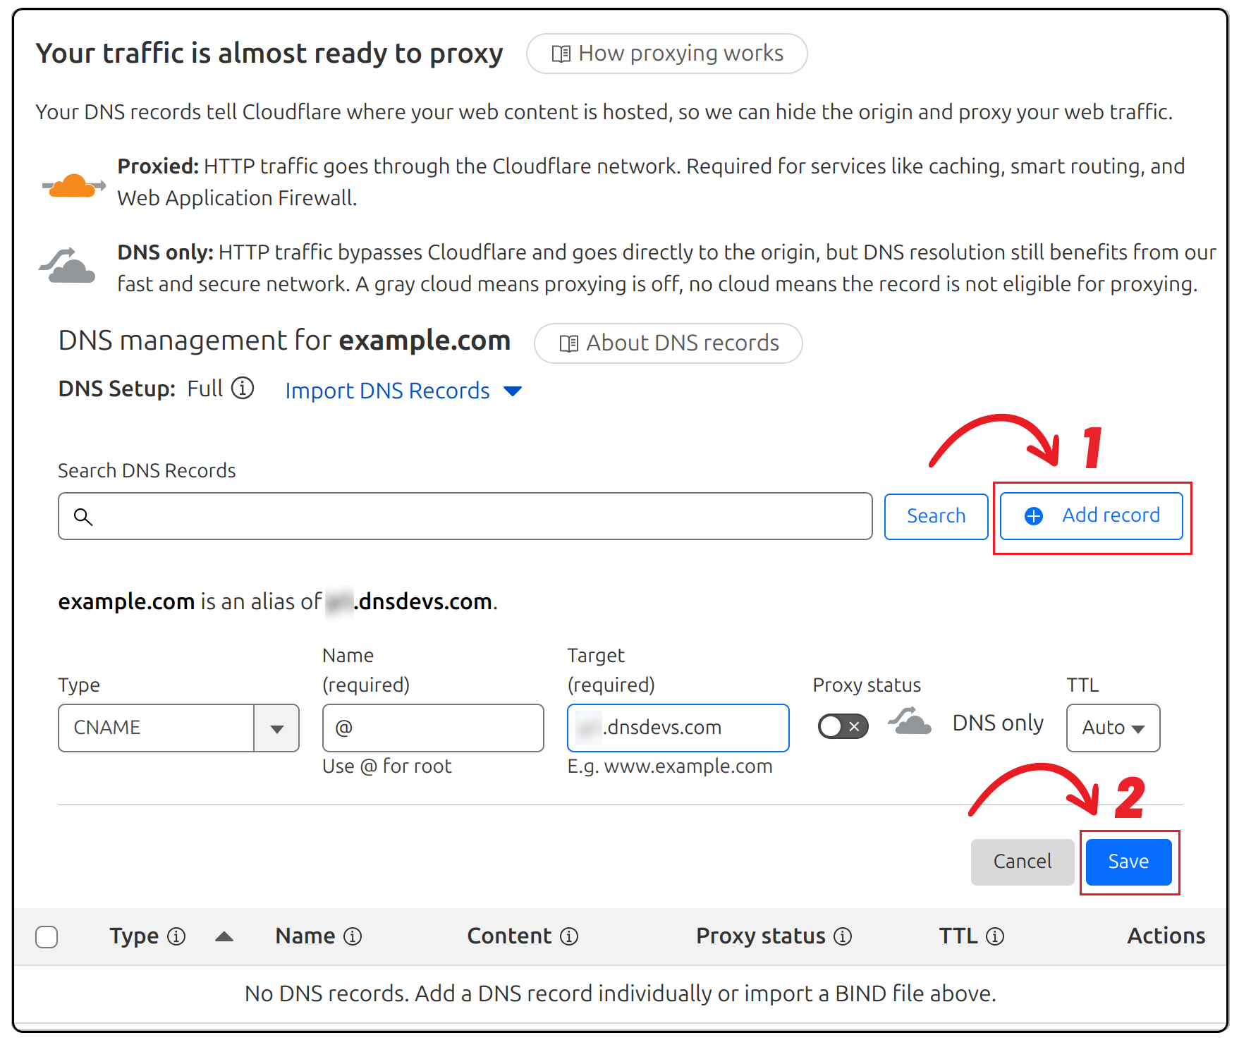Click the gray DNS only cloud icon in form

[910, 722]
